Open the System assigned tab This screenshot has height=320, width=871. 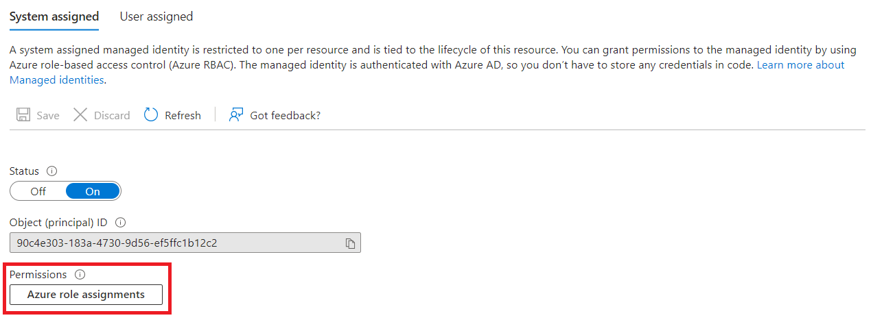pyautogui.click(x=54, y=16)
